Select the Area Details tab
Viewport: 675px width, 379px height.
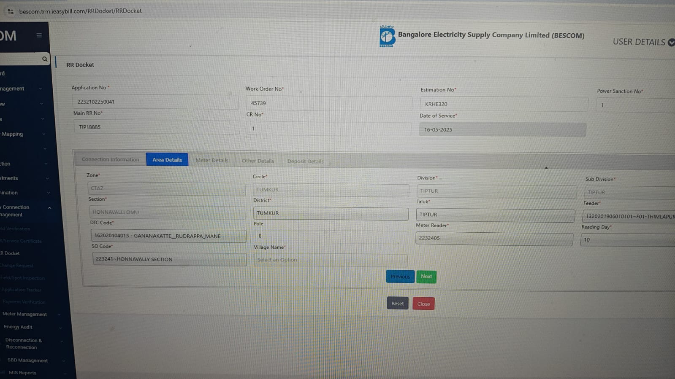pyautogui.click(x=167, y=160)
